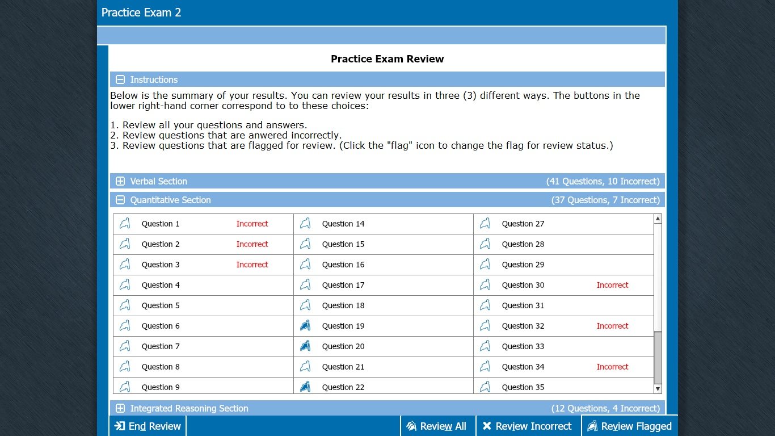The width and height of the screenshot is (775, 436).
Task: Open Question 27 text
Action: coord(523,224)
